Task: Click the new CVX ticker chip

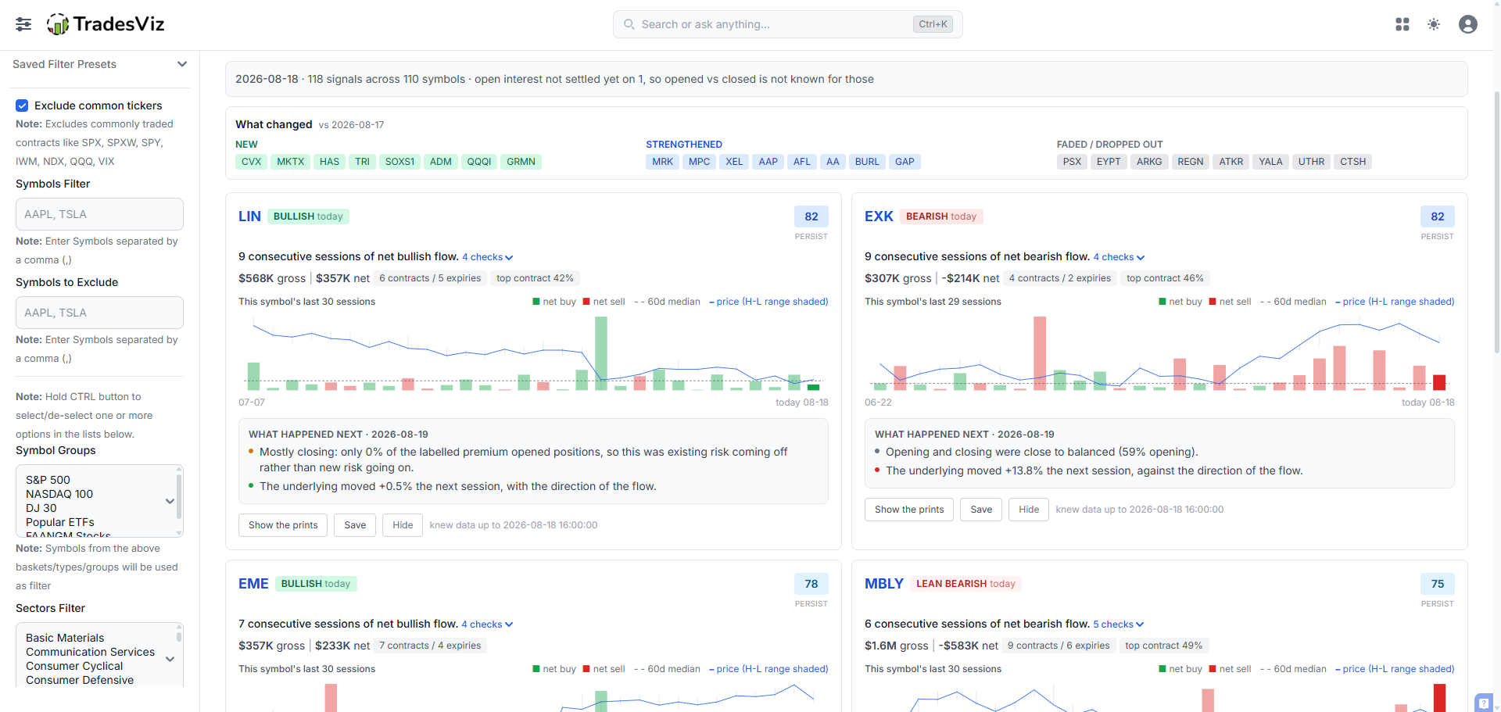Action: (251, 162)
